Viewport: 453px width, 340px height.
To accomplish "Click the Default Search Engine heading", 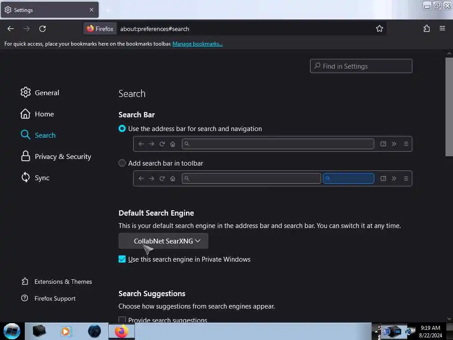I will click(x=156, y=213).
